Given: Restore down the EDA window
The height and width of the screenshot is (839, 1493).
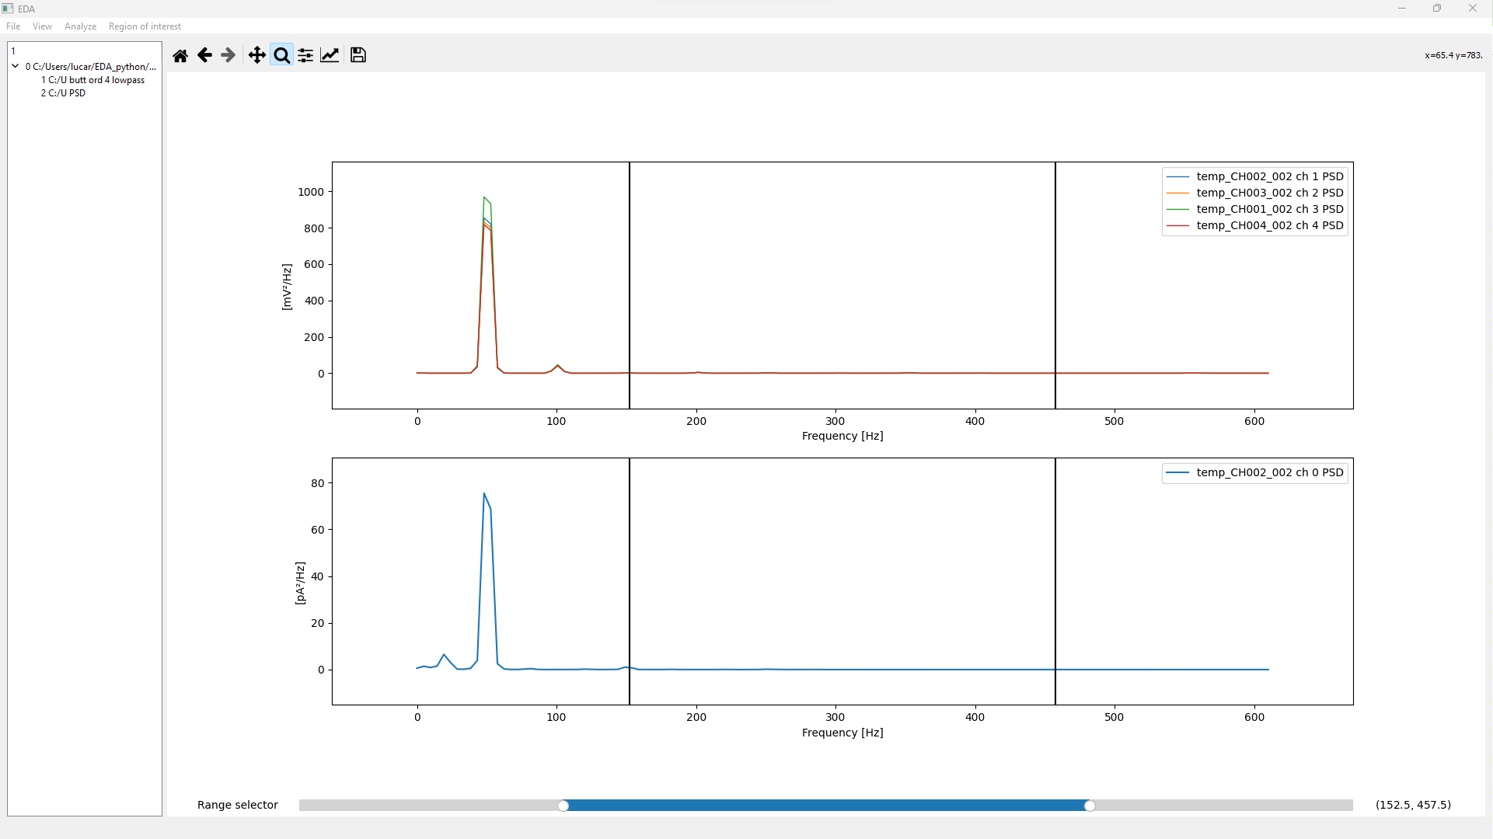Looking at the screenshot, I should (1437, 9).
